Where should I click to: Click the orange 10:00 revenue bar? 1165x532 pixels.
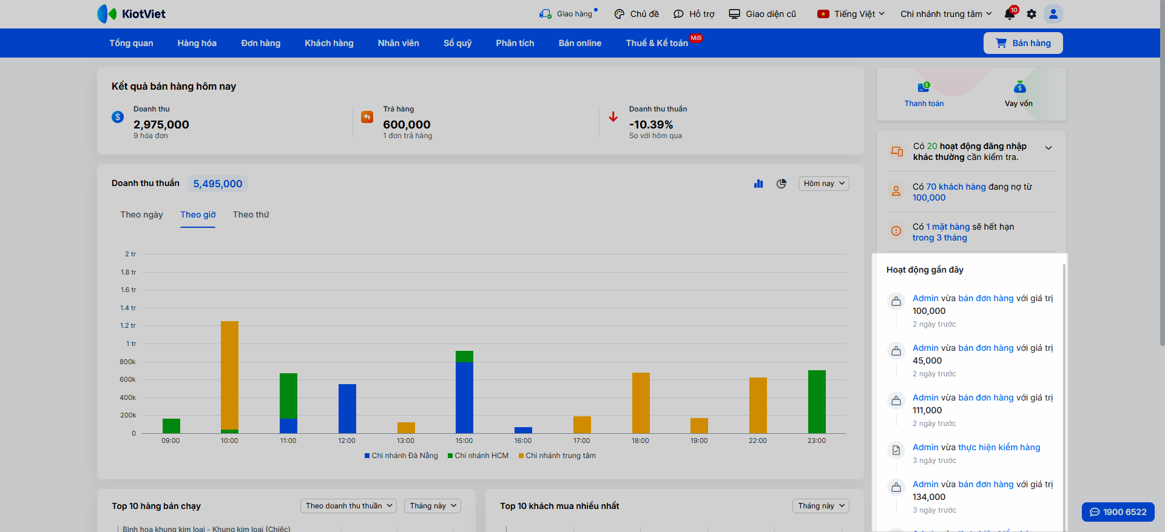click(229, 374)
